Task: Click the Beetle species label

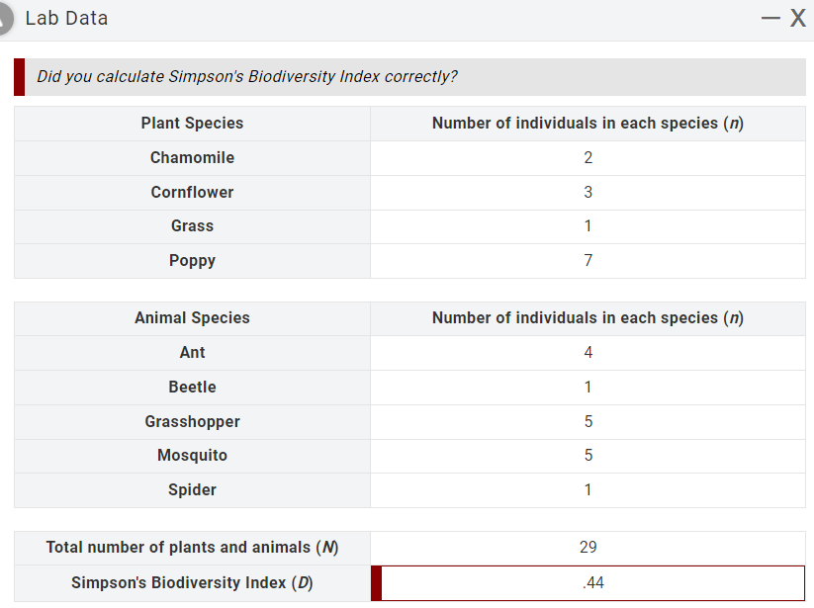Action: pos(192,387)
